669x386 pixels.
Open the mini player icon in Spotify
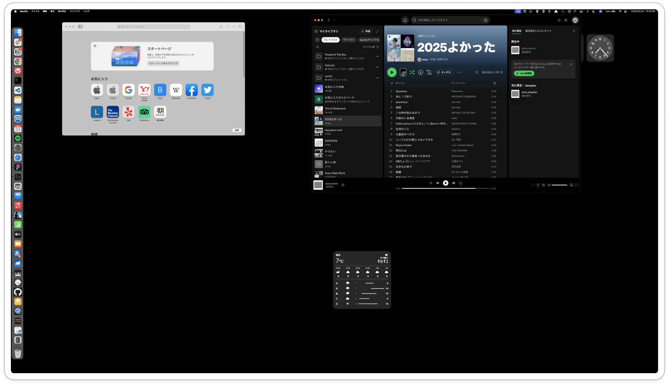(x=571, y=185)
